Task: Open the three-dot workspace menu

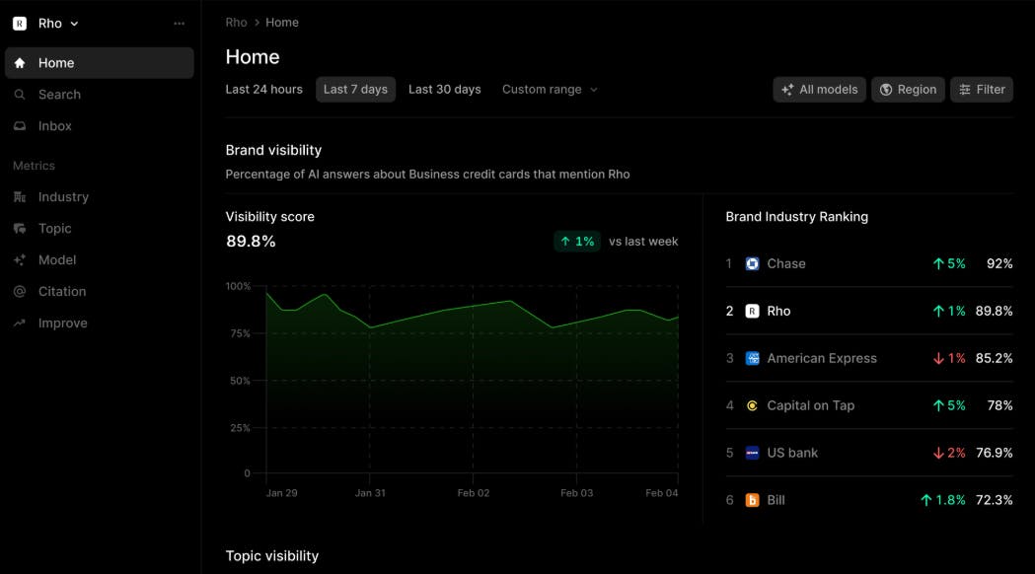Action: [x=179, y=24]
